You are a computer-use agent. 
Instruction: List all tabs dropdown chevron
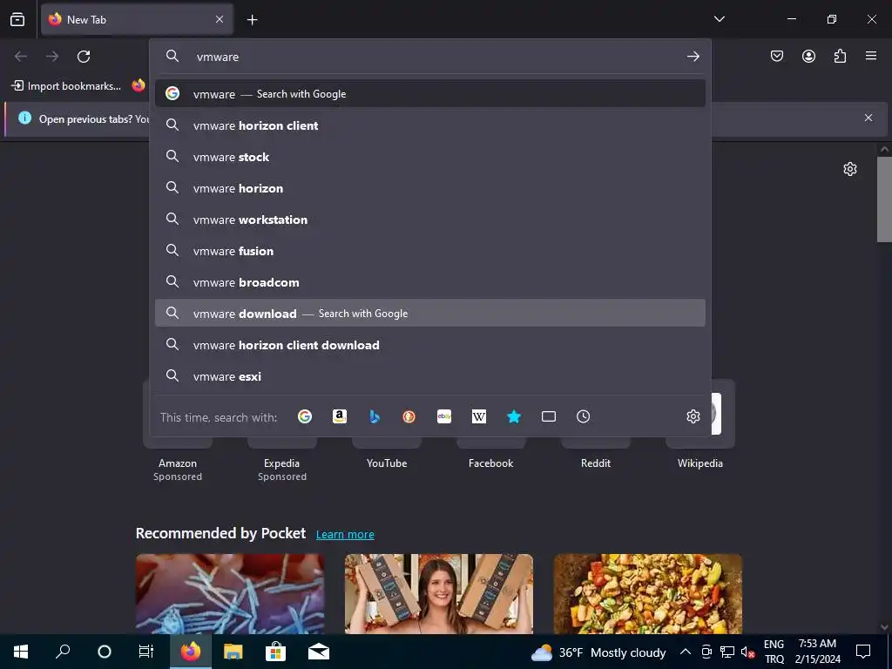click(x=719, y=19)
